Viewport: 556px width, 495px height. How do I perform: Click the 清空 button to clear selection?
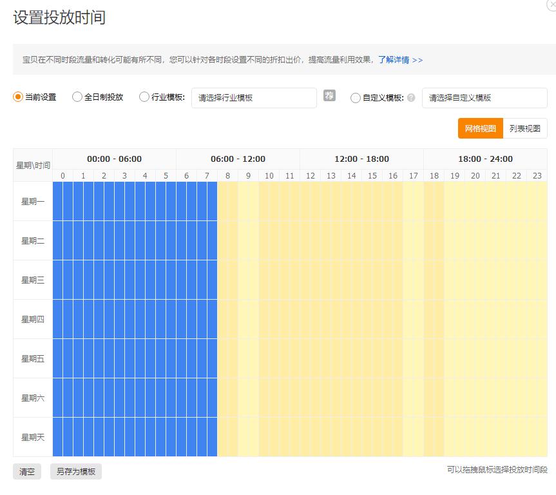pyautogui.click(x=26, y=472)
